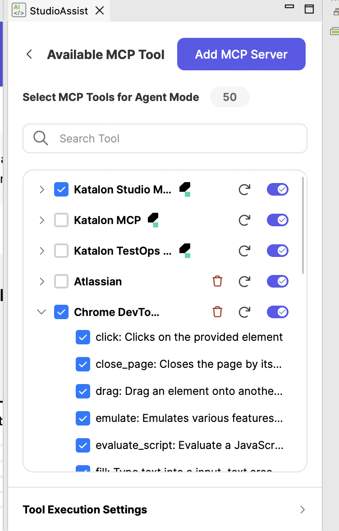
Task: Uncheck the emulate tool checkbox
Action: [x=83, y=419]
